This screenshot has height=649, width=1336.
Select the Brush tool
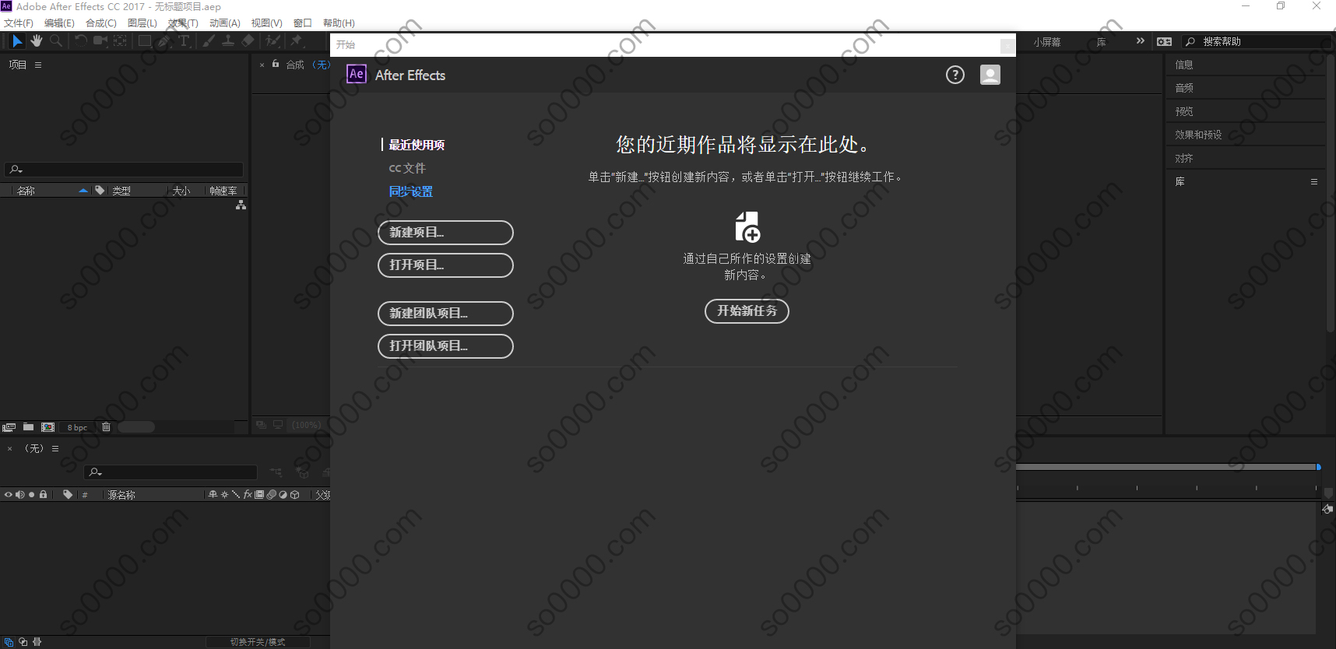click(209, 41)
